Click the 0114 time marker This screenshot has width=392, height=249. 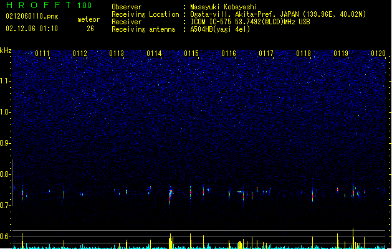pyautogui.click(x=154, y=54)
